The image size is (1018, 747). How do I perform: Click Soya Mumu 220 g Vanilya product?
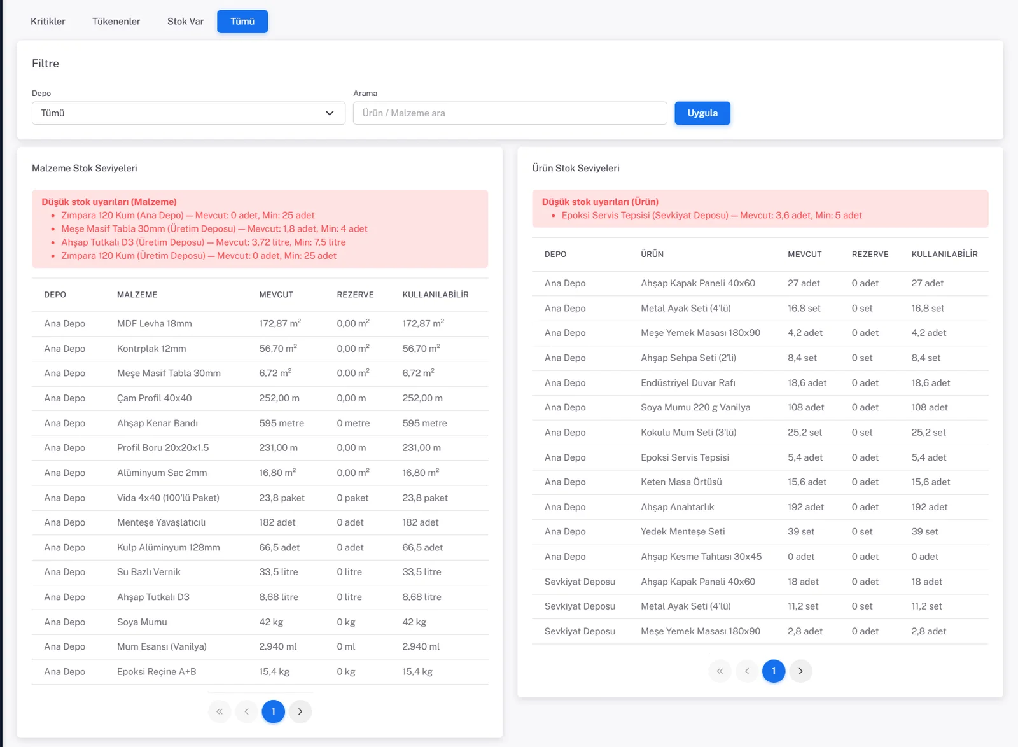[x=695, y=408]
